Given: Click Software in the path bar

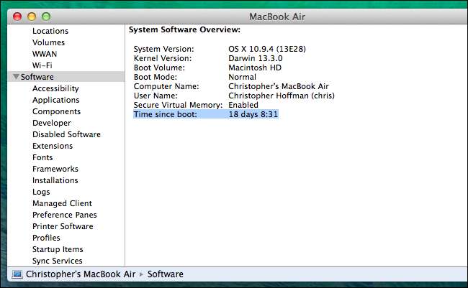Looking at the screenshot, I should click(166, 274).
